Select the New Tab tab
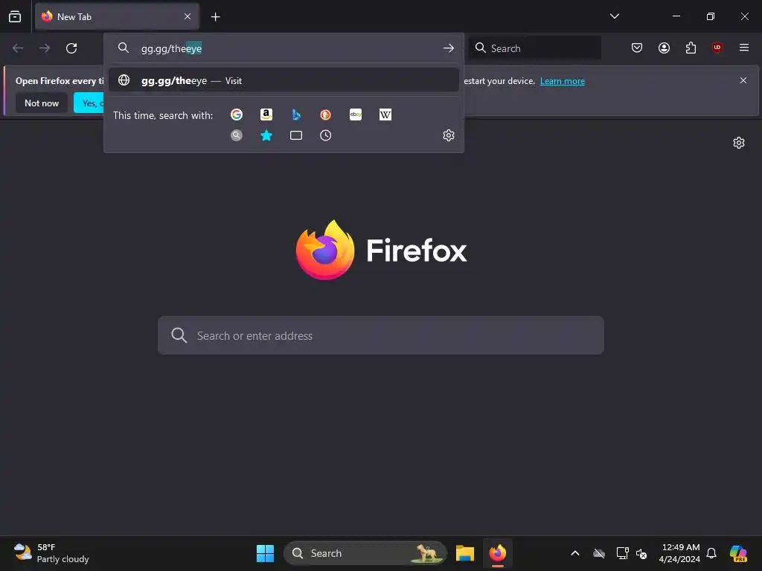The width and height of the screenshot is (762, 571). pyautogui.click(x=117, y=16)
